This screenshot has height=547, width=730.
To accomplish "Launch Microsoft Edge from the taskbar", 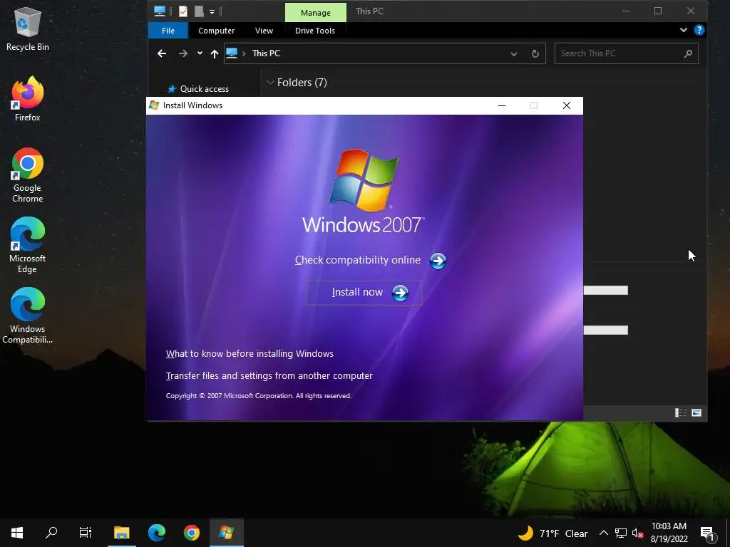I will pyautogui.click(x=156, y=533).
